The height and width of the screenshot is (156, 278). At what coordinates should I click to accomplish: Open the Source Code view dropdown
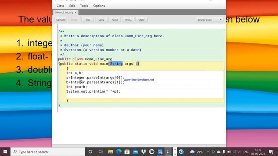coord(209,20)
